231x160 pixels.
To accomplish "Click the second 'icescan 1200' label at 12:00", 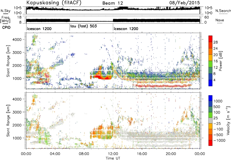I will point(126,29).
